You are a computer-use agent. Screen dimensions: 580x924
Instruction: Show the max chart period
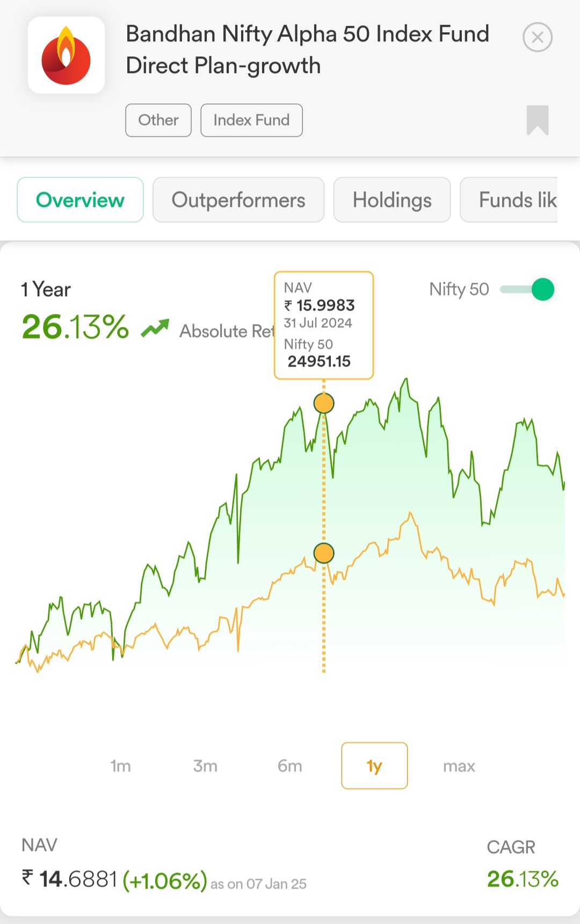click(459, 765)
